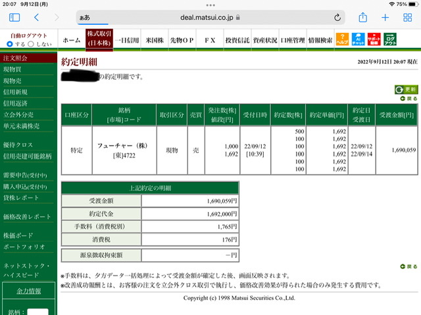Viewport: 421px width, 315px height.
Task: Click the 176円 消費税 value
Action: coord(230,240)
